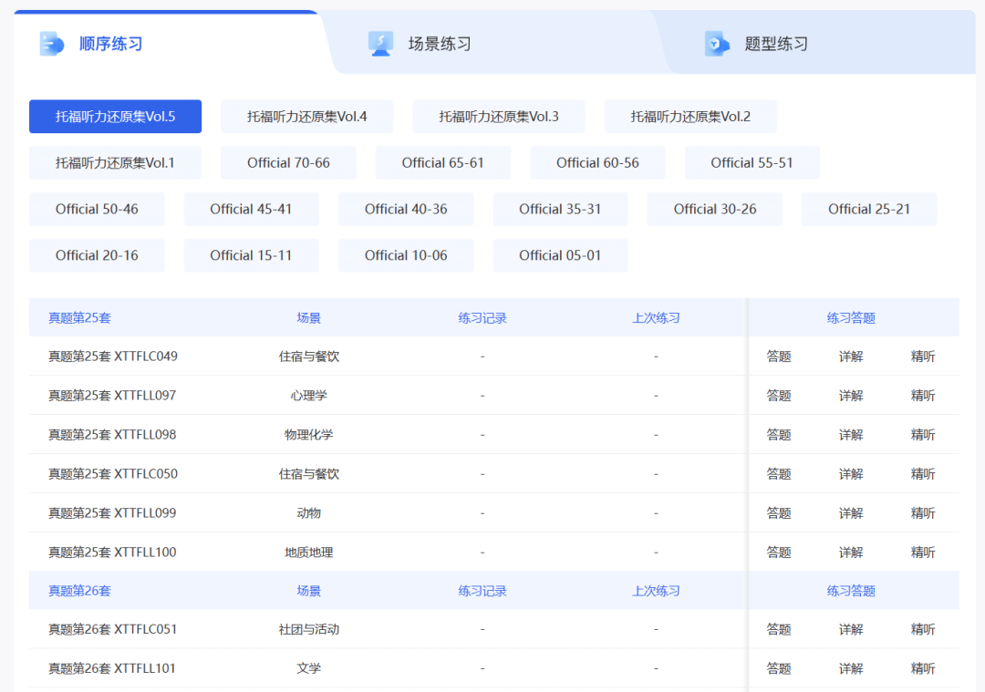
Task: Open 详解 for XTTFLL100
Action: (x=851, y=553)
